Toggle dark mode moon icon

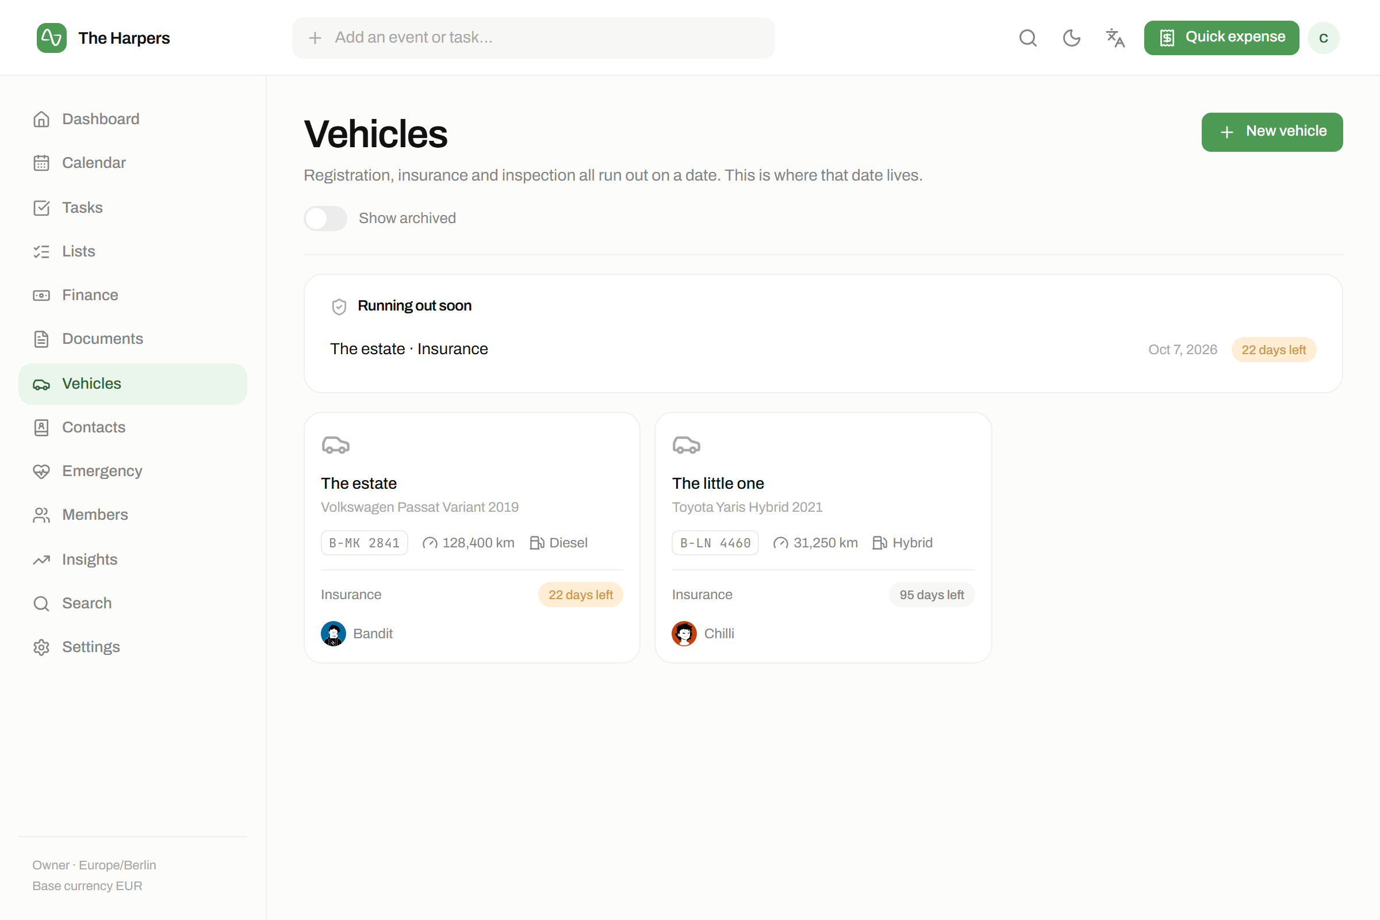click(x=1071, y=38)
